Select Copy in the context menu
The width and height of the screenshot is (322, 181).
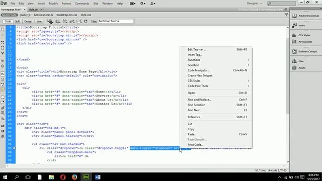tap(216, 129)
